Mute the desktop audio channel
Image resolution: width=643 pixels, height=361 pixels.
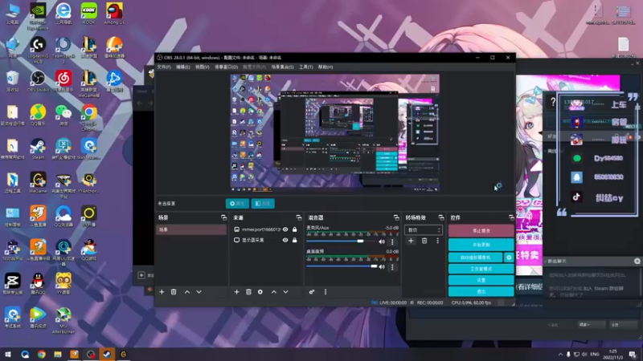pyautogui.click(x=383, y=267)
